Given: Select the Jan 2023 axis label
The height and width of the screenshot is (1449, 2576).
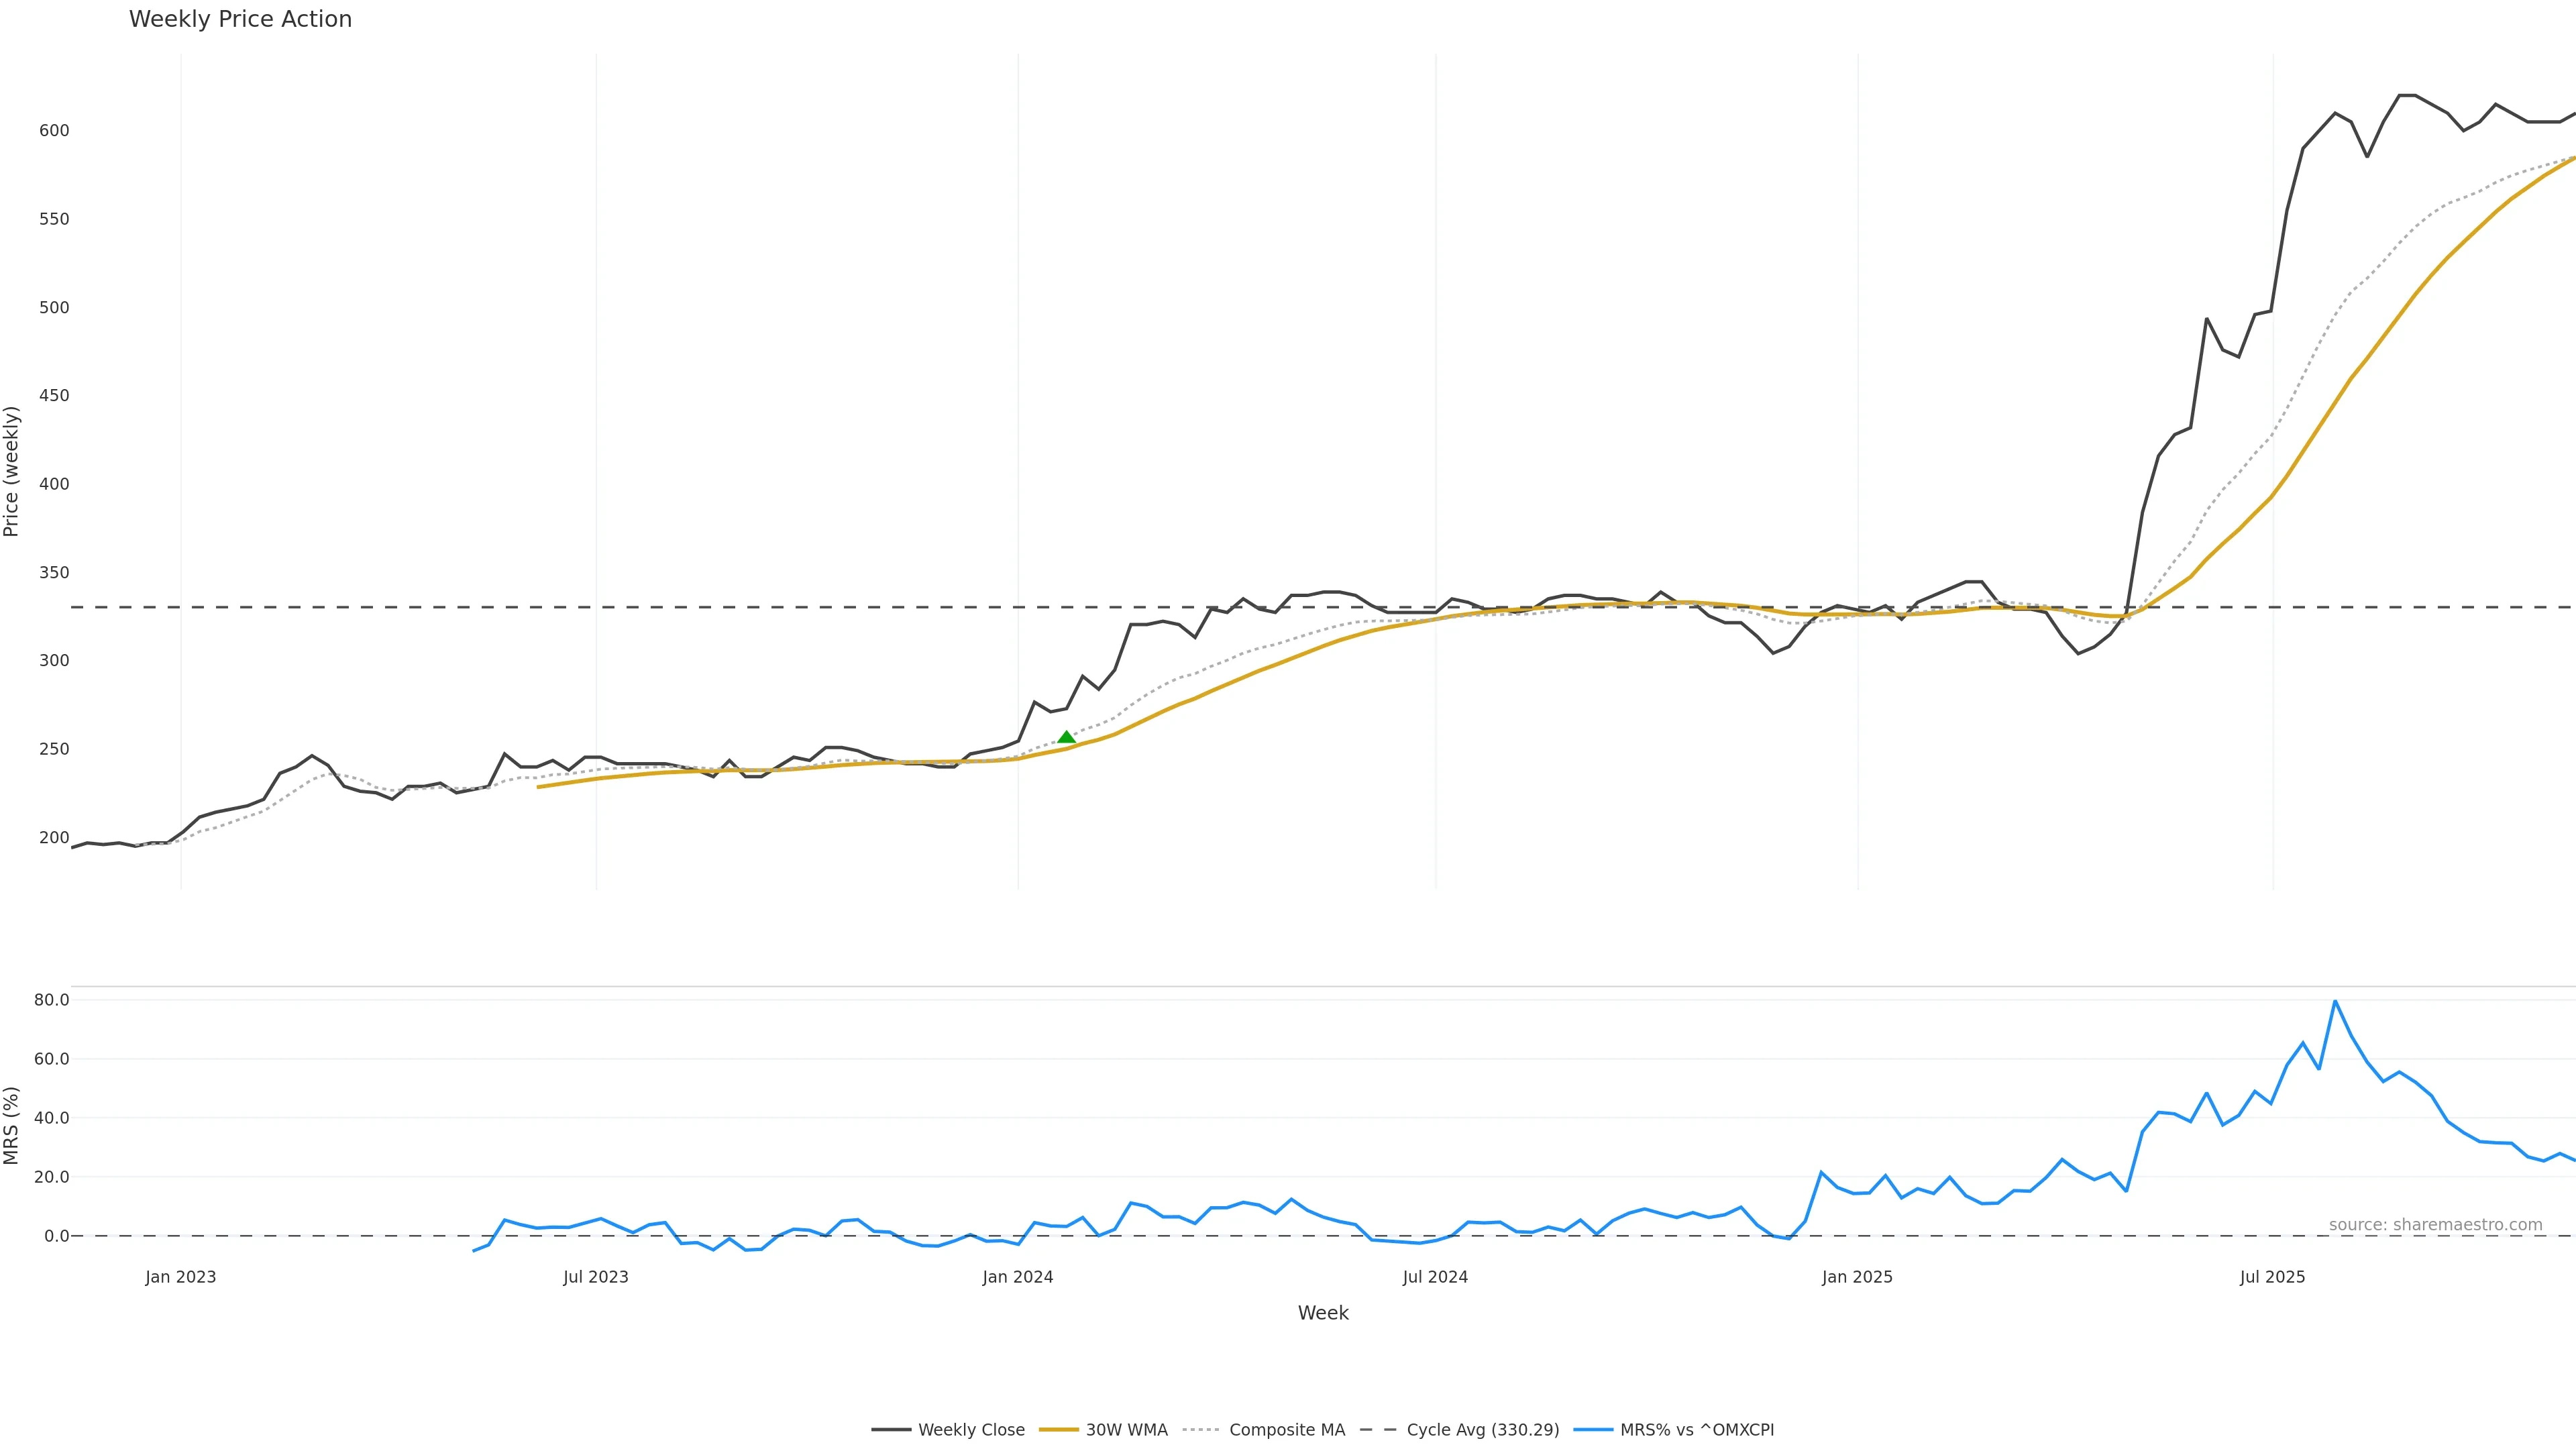Looking at the screenshot, I should point(180,1277).
